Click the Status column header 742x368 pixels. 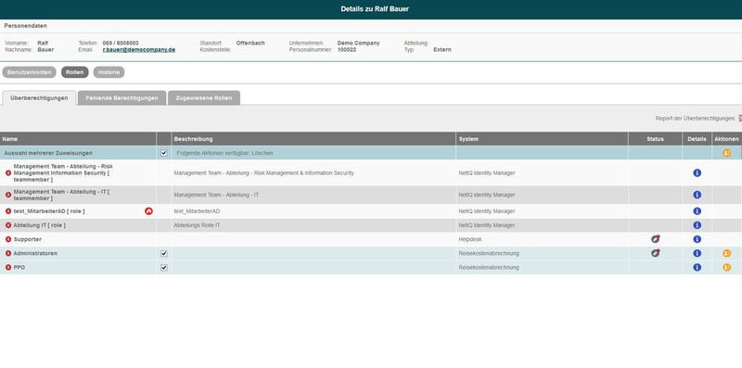coord(656,139)
